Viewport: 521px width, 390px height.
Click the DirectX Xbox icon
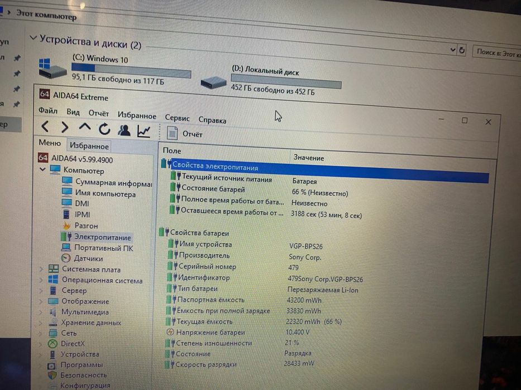(x=52, y=344)
